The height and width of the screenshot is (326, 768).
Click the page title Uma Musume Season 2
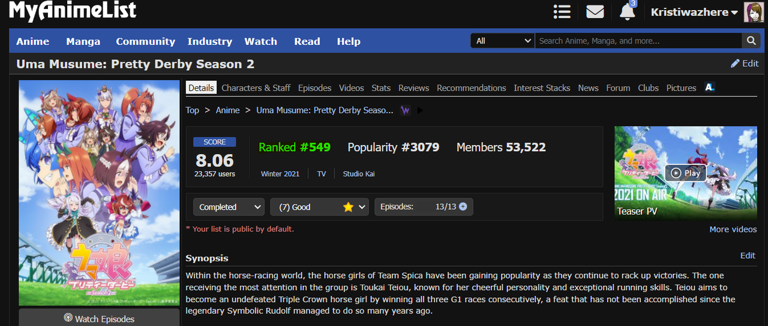135,64
